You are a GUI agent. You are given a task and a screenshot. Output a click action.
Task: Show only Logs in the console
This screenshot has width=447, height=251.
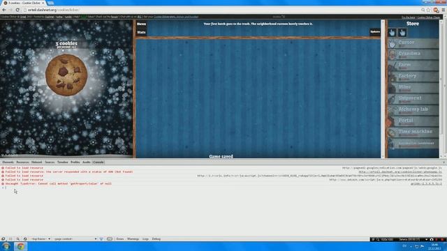(x=145, y=239)
